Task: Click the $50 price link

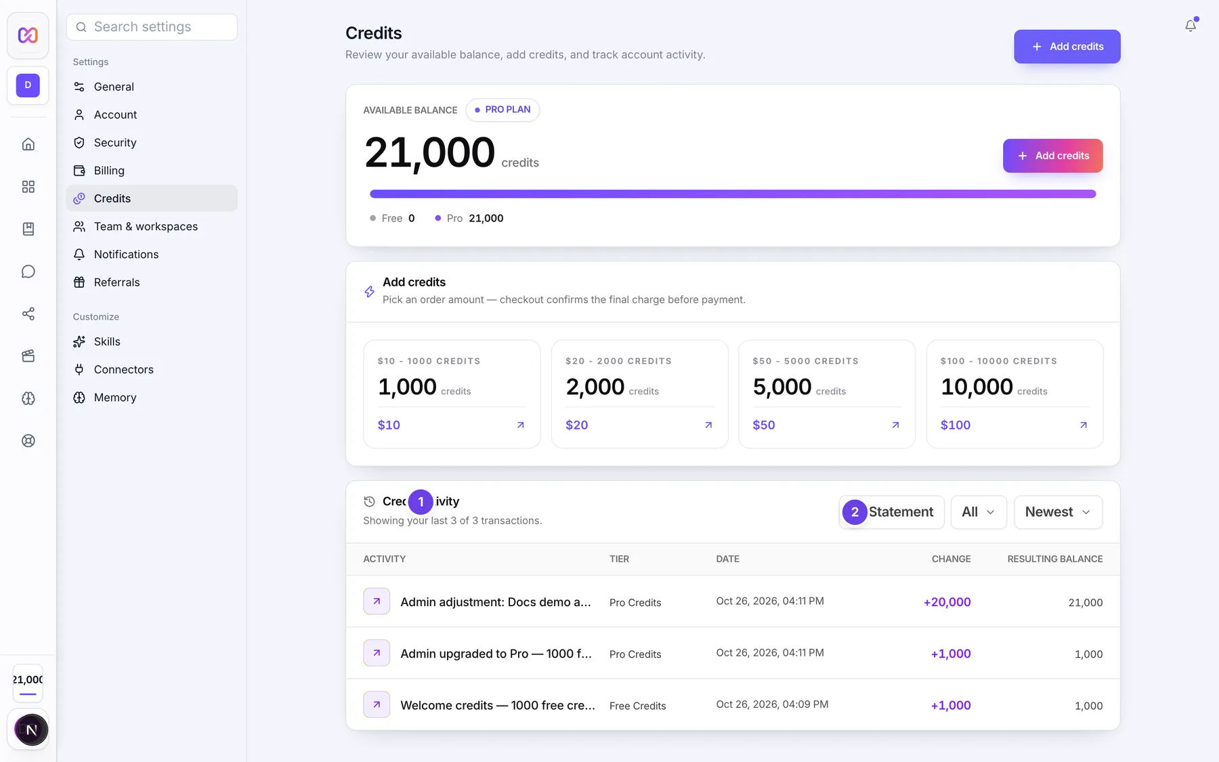Action: 764,425
